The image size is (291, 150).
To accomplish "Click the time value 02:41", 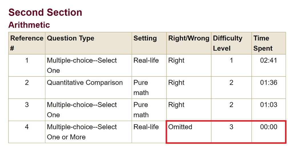I will (268, 61).
